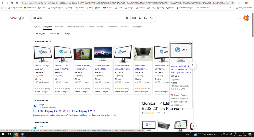Open the browser extensions menu
Screen dimensions: 254x137
pyautogui.click(x=239, y=3)
